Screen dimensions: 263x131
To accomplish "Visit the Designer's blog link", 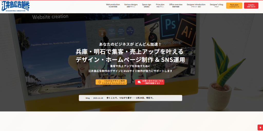I will pos(216,5).
